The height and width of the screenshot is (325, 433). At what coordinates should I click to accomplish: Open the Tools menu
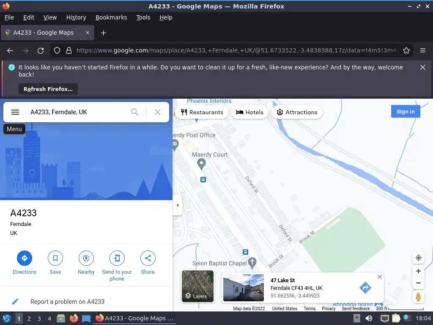tap(143, 17)
